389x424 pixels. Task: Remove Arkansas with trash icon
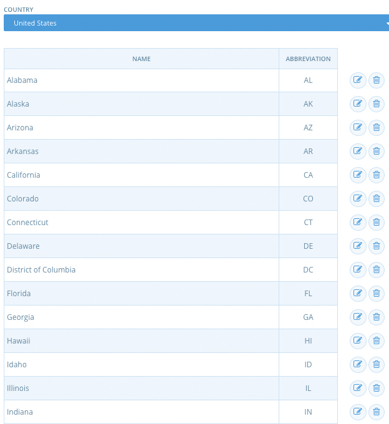pos(377,151)
